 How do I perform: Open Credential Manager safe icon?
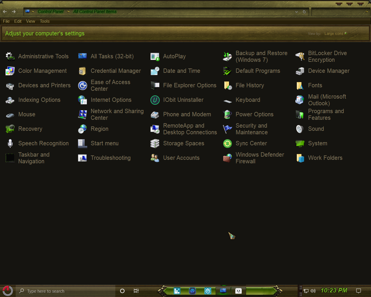(x=83, y=71)
